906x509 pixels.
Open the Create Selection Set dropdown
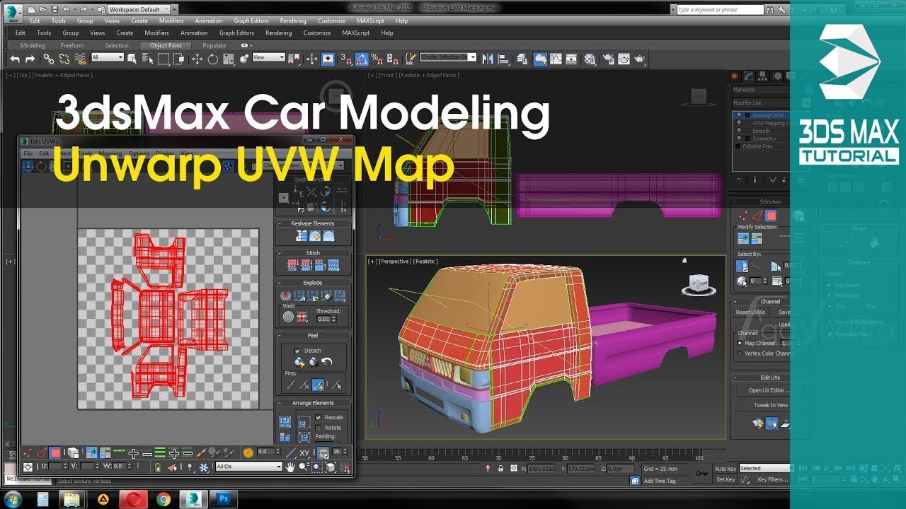[448, 57]
